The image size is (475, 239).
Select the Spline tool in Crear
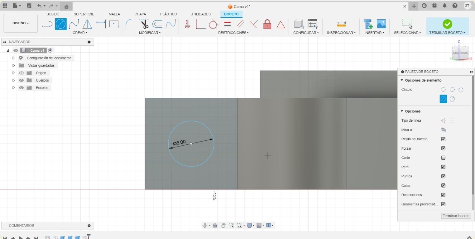point(74,24)
